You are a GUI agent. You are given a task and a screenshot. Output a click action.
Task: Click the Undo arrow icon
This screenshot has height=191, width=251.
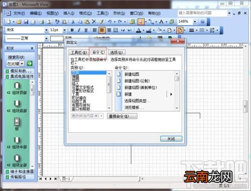[110, 22]
